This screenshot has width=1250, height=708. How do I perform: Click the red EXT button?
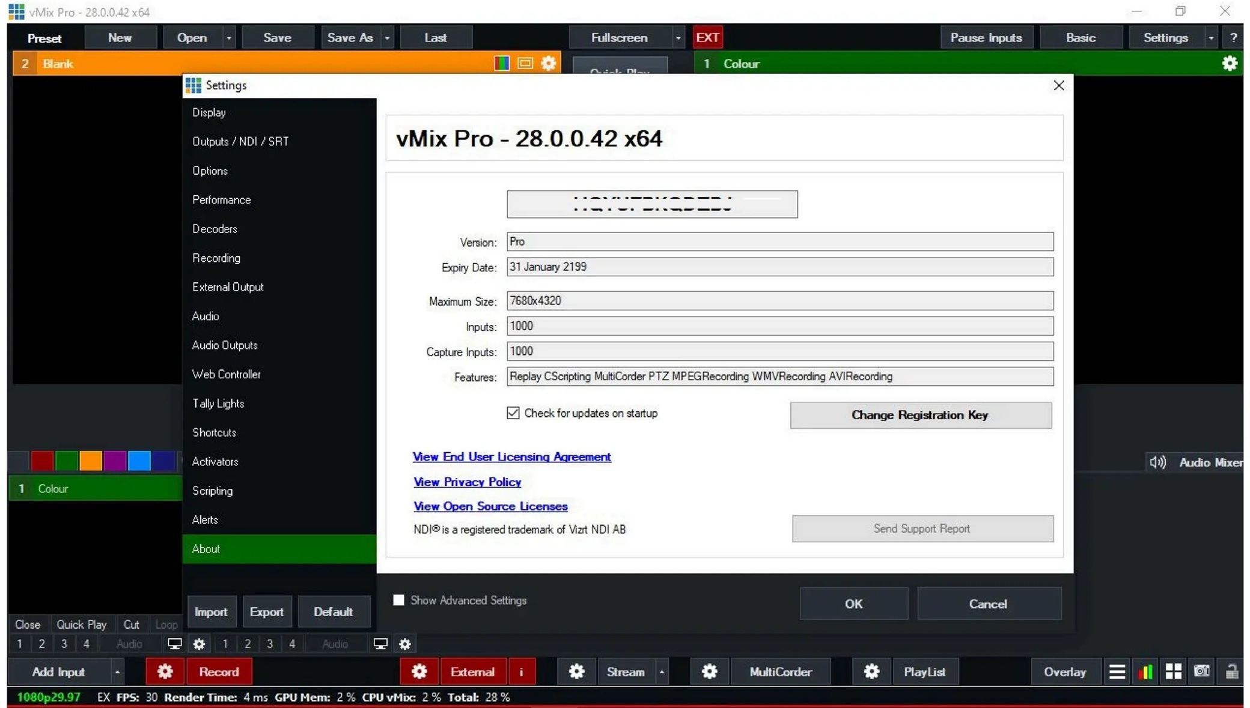(707, 38)
